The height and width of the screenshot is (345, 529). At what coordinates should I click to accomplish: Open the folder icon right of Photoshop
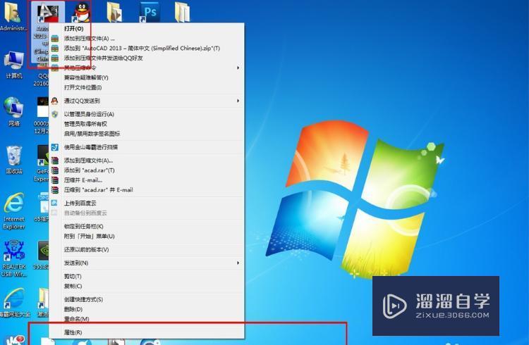pos(183,12)
